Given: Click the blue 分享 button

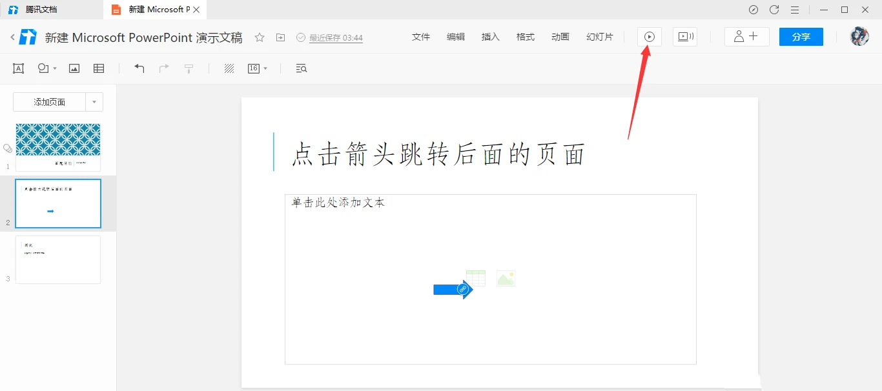Looking at the screenshot, I should pos(801,37).
